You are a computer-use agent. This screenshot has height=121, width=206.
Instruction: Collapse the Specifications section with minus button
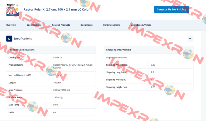pyautogui.click(x=190, y=39)
